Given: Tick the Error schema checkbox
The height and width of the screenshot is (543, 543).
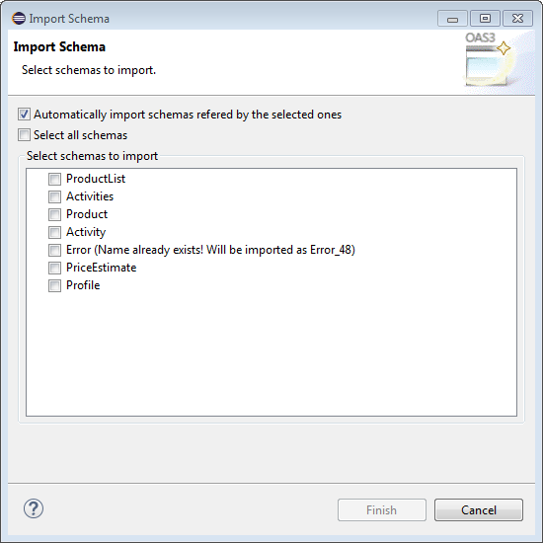Looking at the screenshot, I should pyautogui.click(x=54, y=250).
